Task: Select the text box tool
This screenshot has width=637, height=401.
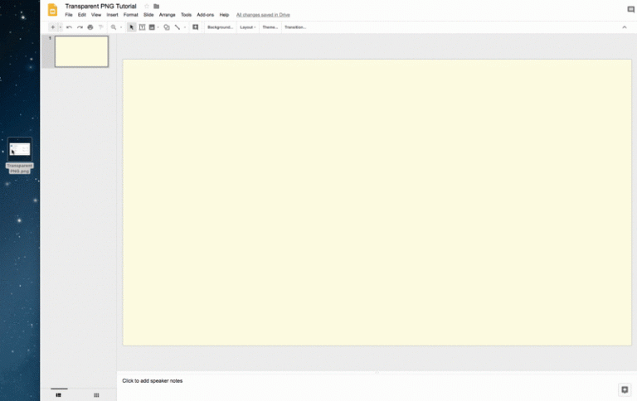Action: pos(142,27)
